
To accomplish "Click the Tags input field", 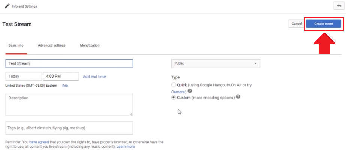I will pos(69,128).
